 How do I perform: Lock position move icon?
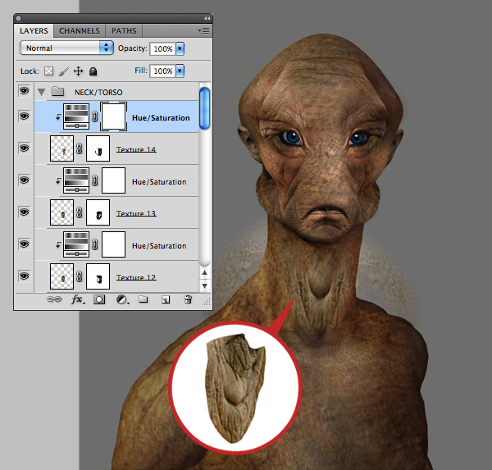[78, 71]
